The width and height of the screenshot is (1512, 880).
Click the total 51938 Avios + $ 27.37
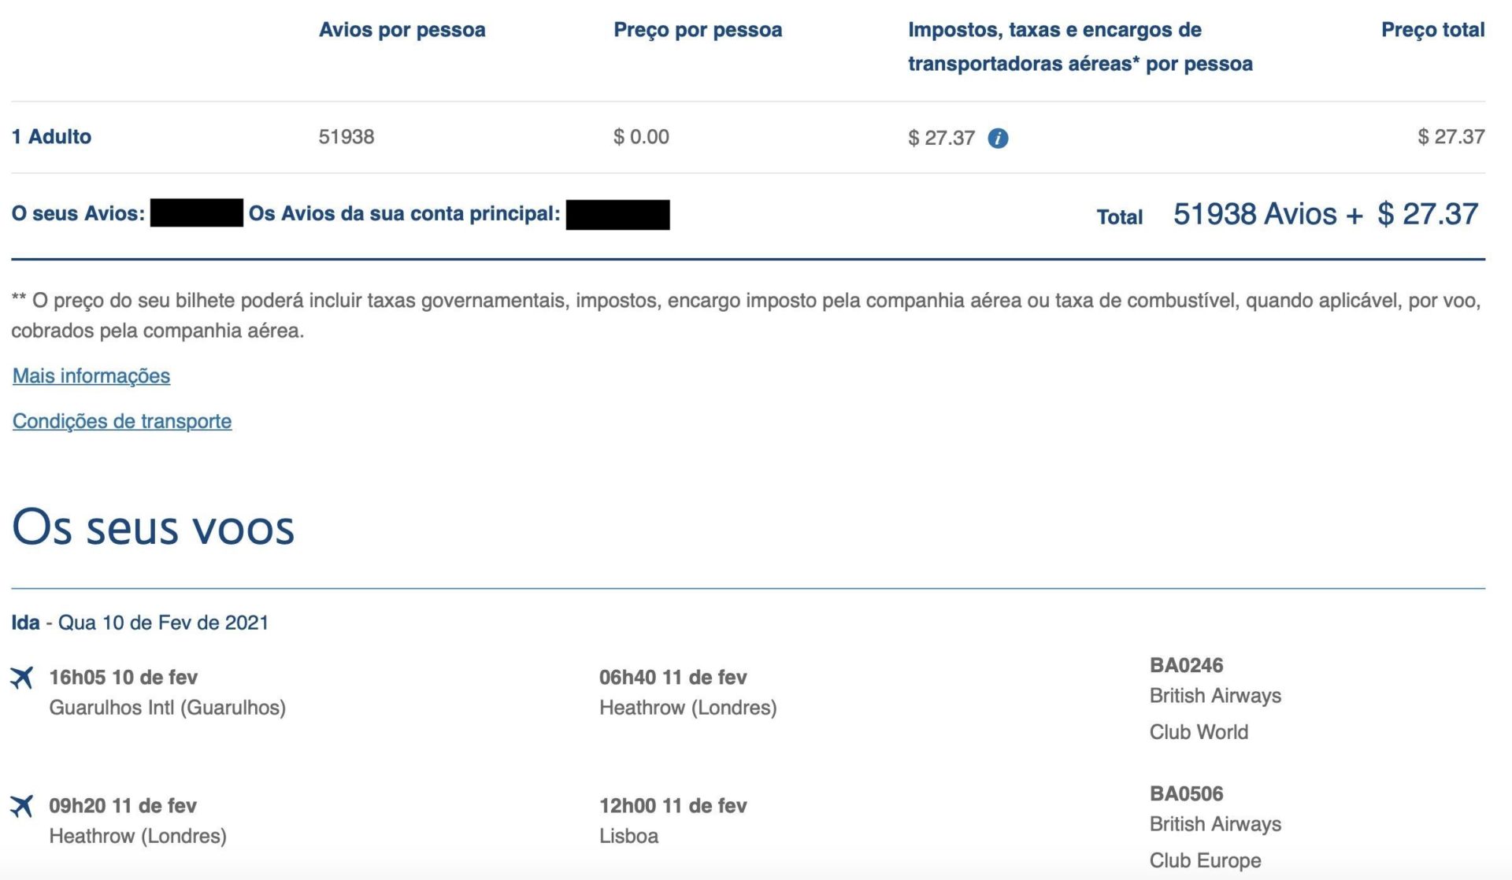(1326, 214)
